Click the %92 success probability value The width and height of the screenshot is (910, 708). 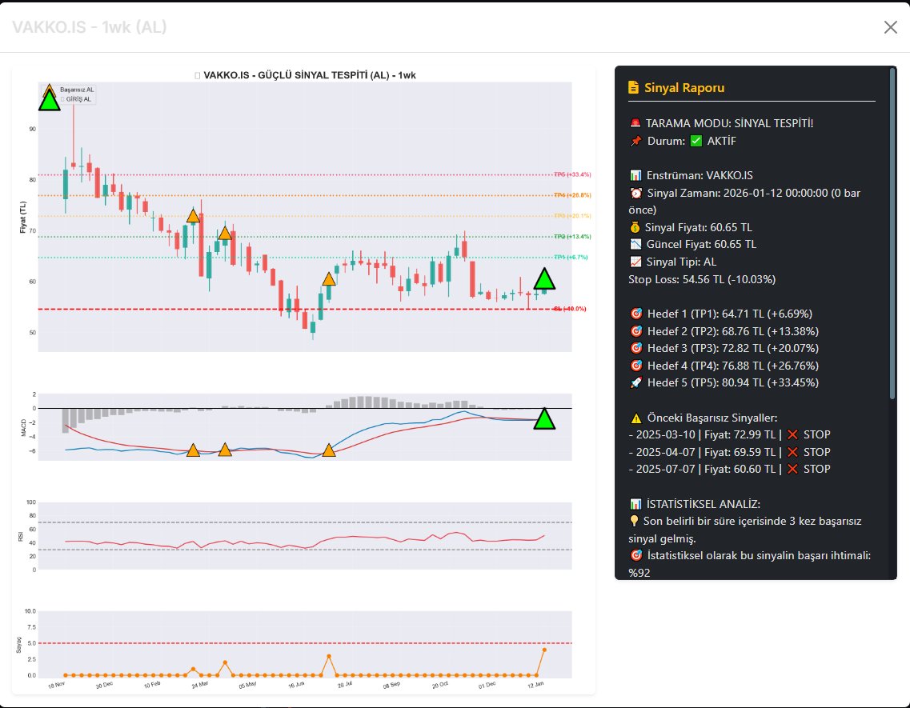tap(639, 573)
